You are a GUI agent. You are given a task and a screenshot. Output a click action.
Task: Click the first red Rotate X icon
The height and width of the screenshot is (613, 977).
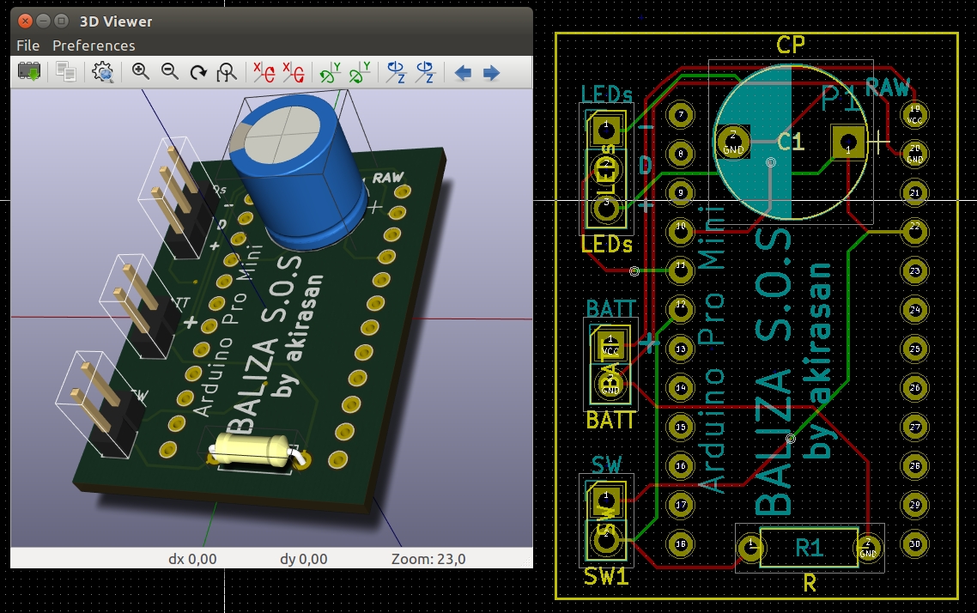coord(264,72)
